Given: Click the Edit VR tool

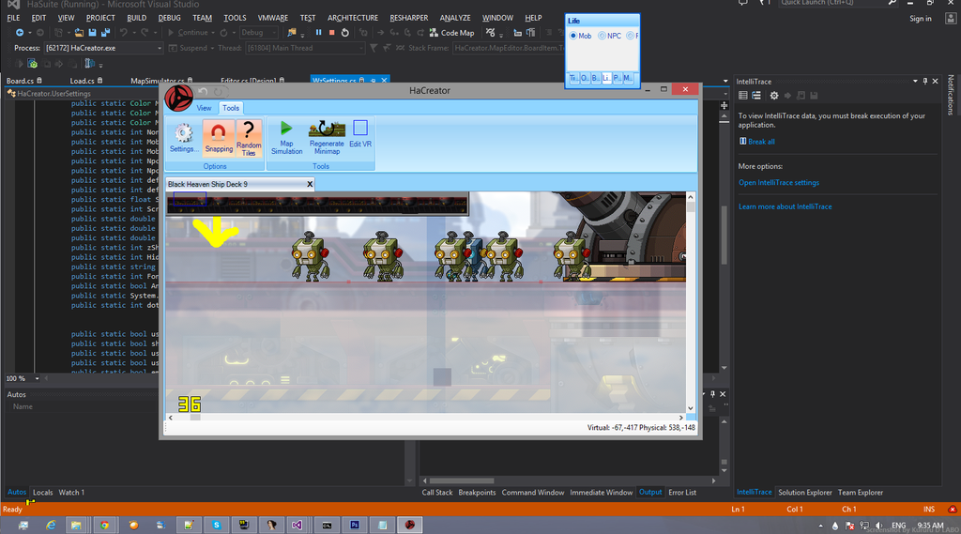Looking at the screenshot, I should [360, 137].
